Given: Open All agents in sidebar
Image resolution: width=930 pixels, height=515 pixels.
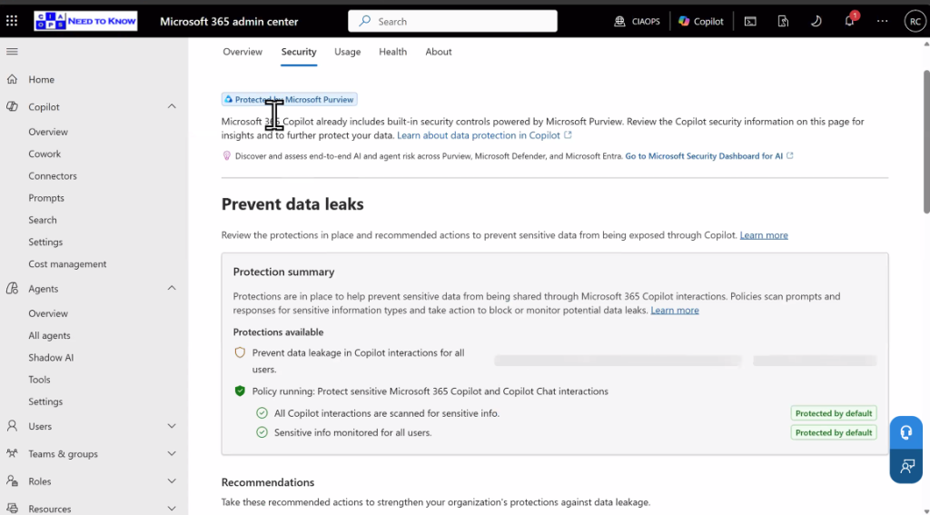Looking at the screenshot, I should (49, 335).
